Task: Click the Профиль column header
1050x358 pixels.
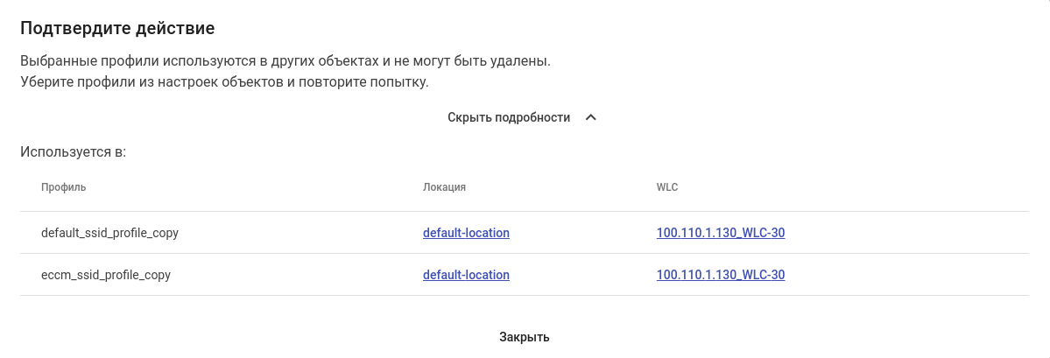Action: click(x=63, y=187)
